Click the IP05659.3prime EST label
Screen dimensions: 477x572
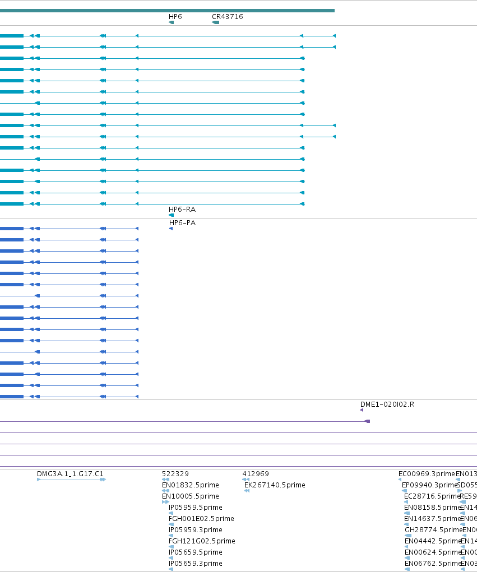196,563
